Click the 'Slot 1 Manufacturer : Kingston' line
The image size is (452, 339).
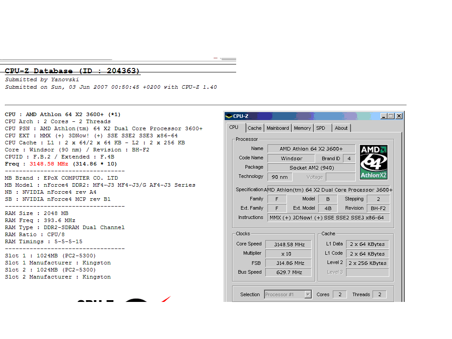58,263
